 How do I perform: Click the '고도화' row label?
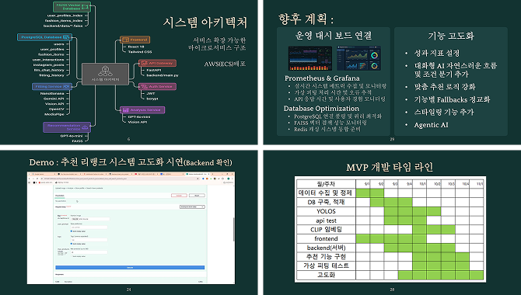[x=326, y=275]
